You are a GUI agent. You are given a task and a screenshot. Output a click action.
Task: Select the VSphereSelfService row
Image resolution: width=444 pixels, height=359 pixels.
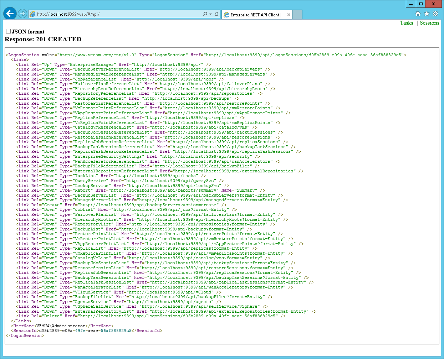pyautogui.click(x=142, y=307)
